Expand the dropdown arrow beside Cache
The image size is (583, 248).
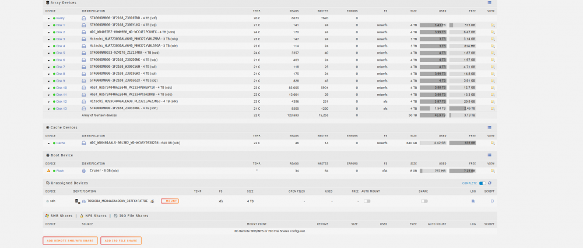pyautogui.click(x=49, y=144)
